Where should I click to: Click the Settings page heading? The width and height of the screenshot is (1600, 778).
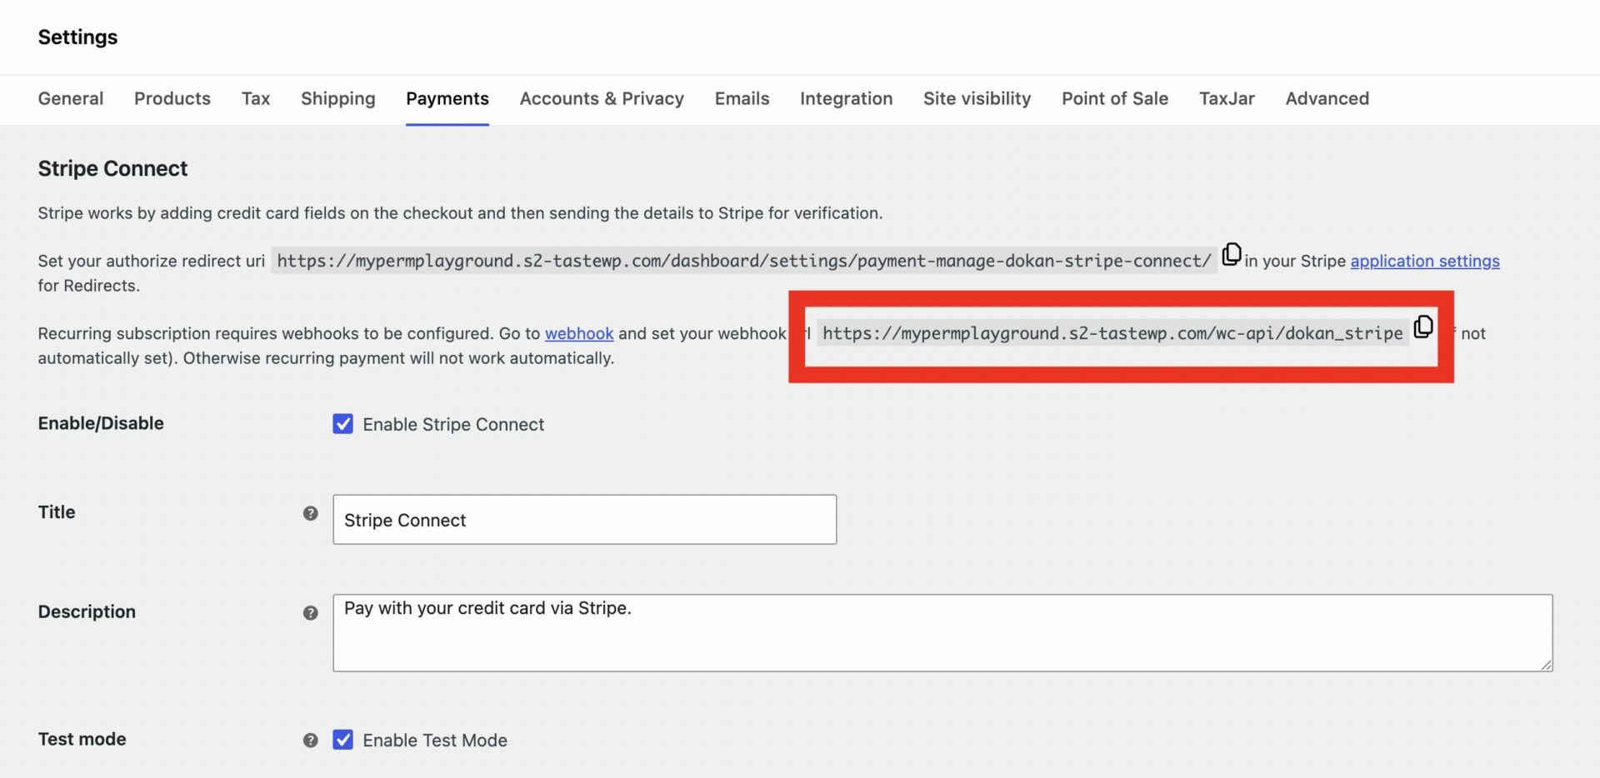(77, 37)
